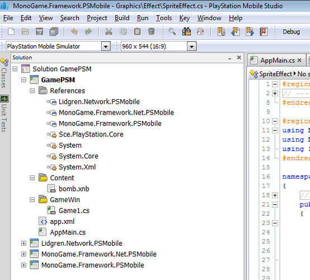
Task: Expand the MonoGame.Framework.PSMobile project node
Action: pos(24,265)
